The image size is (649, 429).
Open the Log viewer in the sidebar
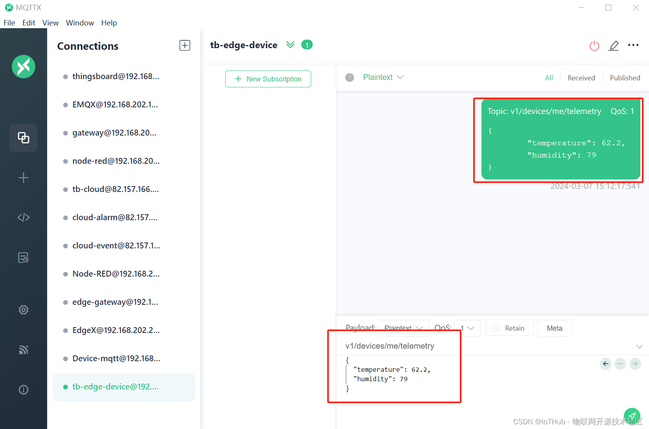coord(23,257)
